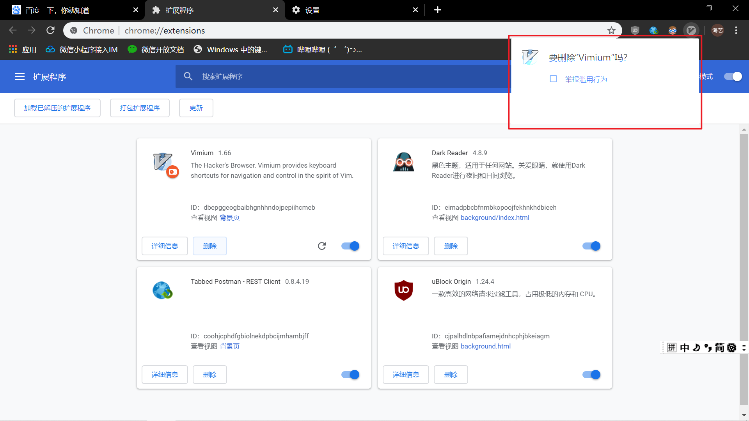
Task: Open 哔哩哔哩 bookmark
Action: 323,50
